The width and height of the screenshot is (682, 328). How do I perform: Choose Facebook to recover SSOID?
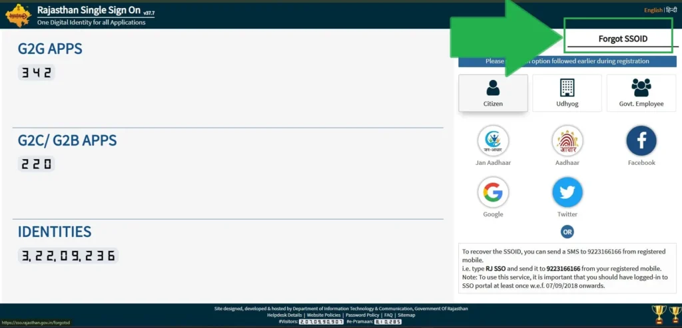pos(641,141)
